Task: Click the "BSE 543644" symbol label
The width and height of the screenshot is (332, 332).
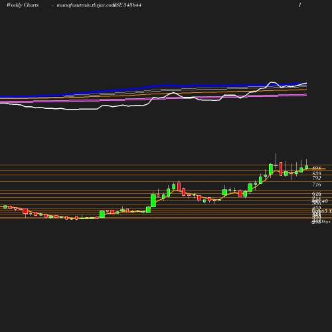Action: (127, 5)
